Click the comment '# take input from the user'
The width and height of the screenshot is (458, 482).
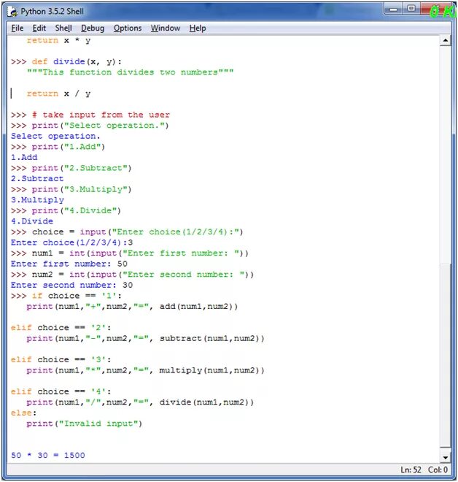click(101, 115)
